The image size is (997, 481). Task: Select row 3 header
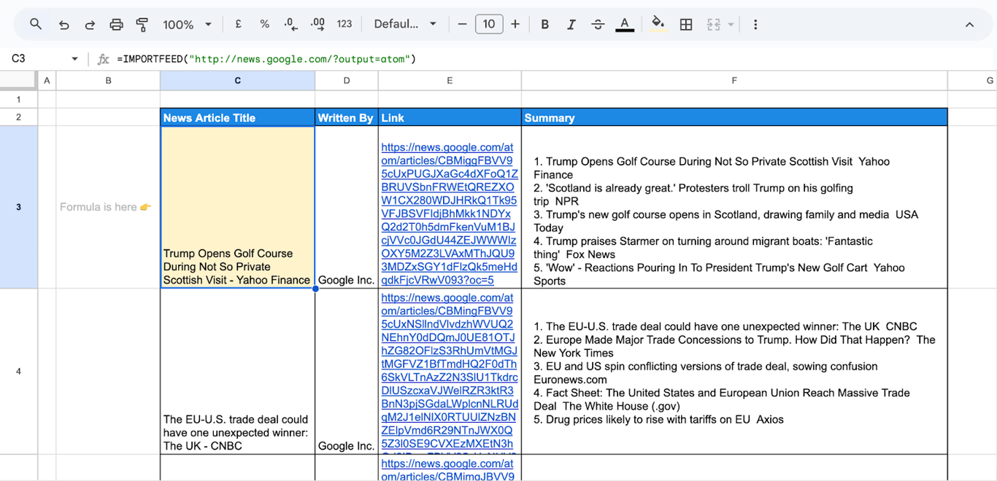[19, 207]
